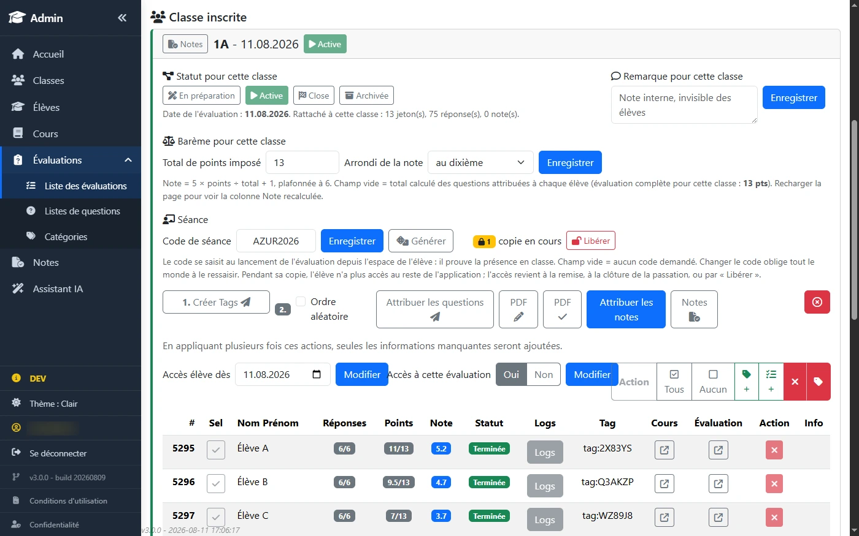The height and width of the screenshot is (536, 859).
Task: Delete row 5296 with the red X
Action: (x=774, y=484)
